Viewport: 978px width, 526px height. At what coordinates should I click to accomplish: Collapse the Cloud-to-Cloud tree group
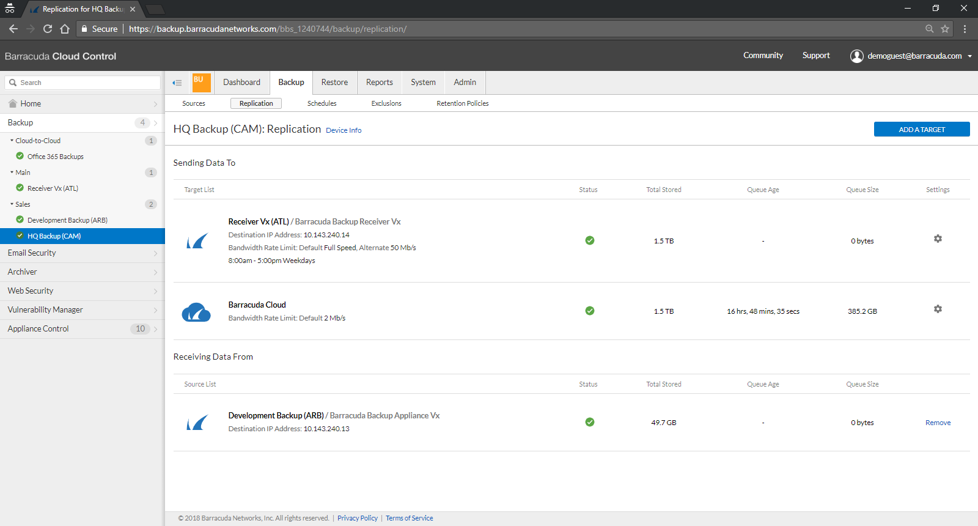tap(12, 141)
